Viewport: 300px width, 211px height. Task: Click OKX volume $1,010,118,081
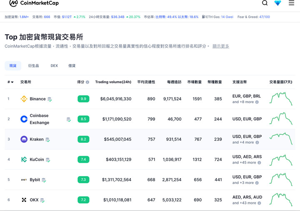point(117,200)
